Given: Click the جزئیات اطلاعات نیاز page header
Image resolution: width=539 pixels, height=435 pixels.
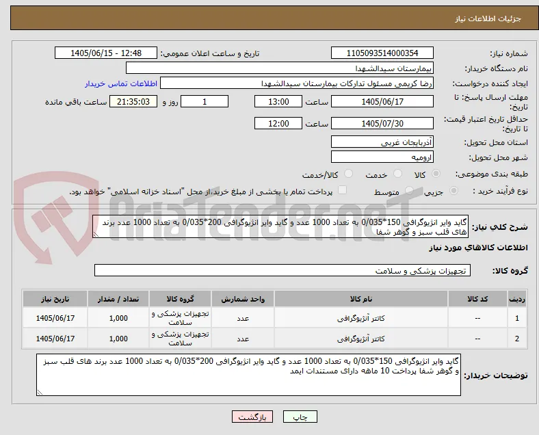Looking at the screenshot, I should (488, 18).
